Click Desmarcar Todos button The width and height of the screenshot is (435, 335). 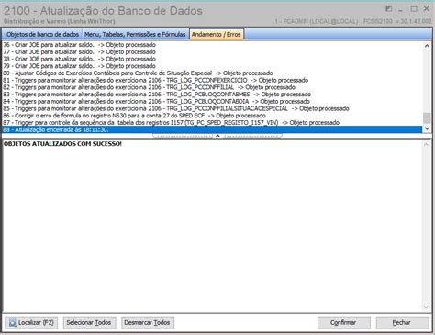point(148,322)
